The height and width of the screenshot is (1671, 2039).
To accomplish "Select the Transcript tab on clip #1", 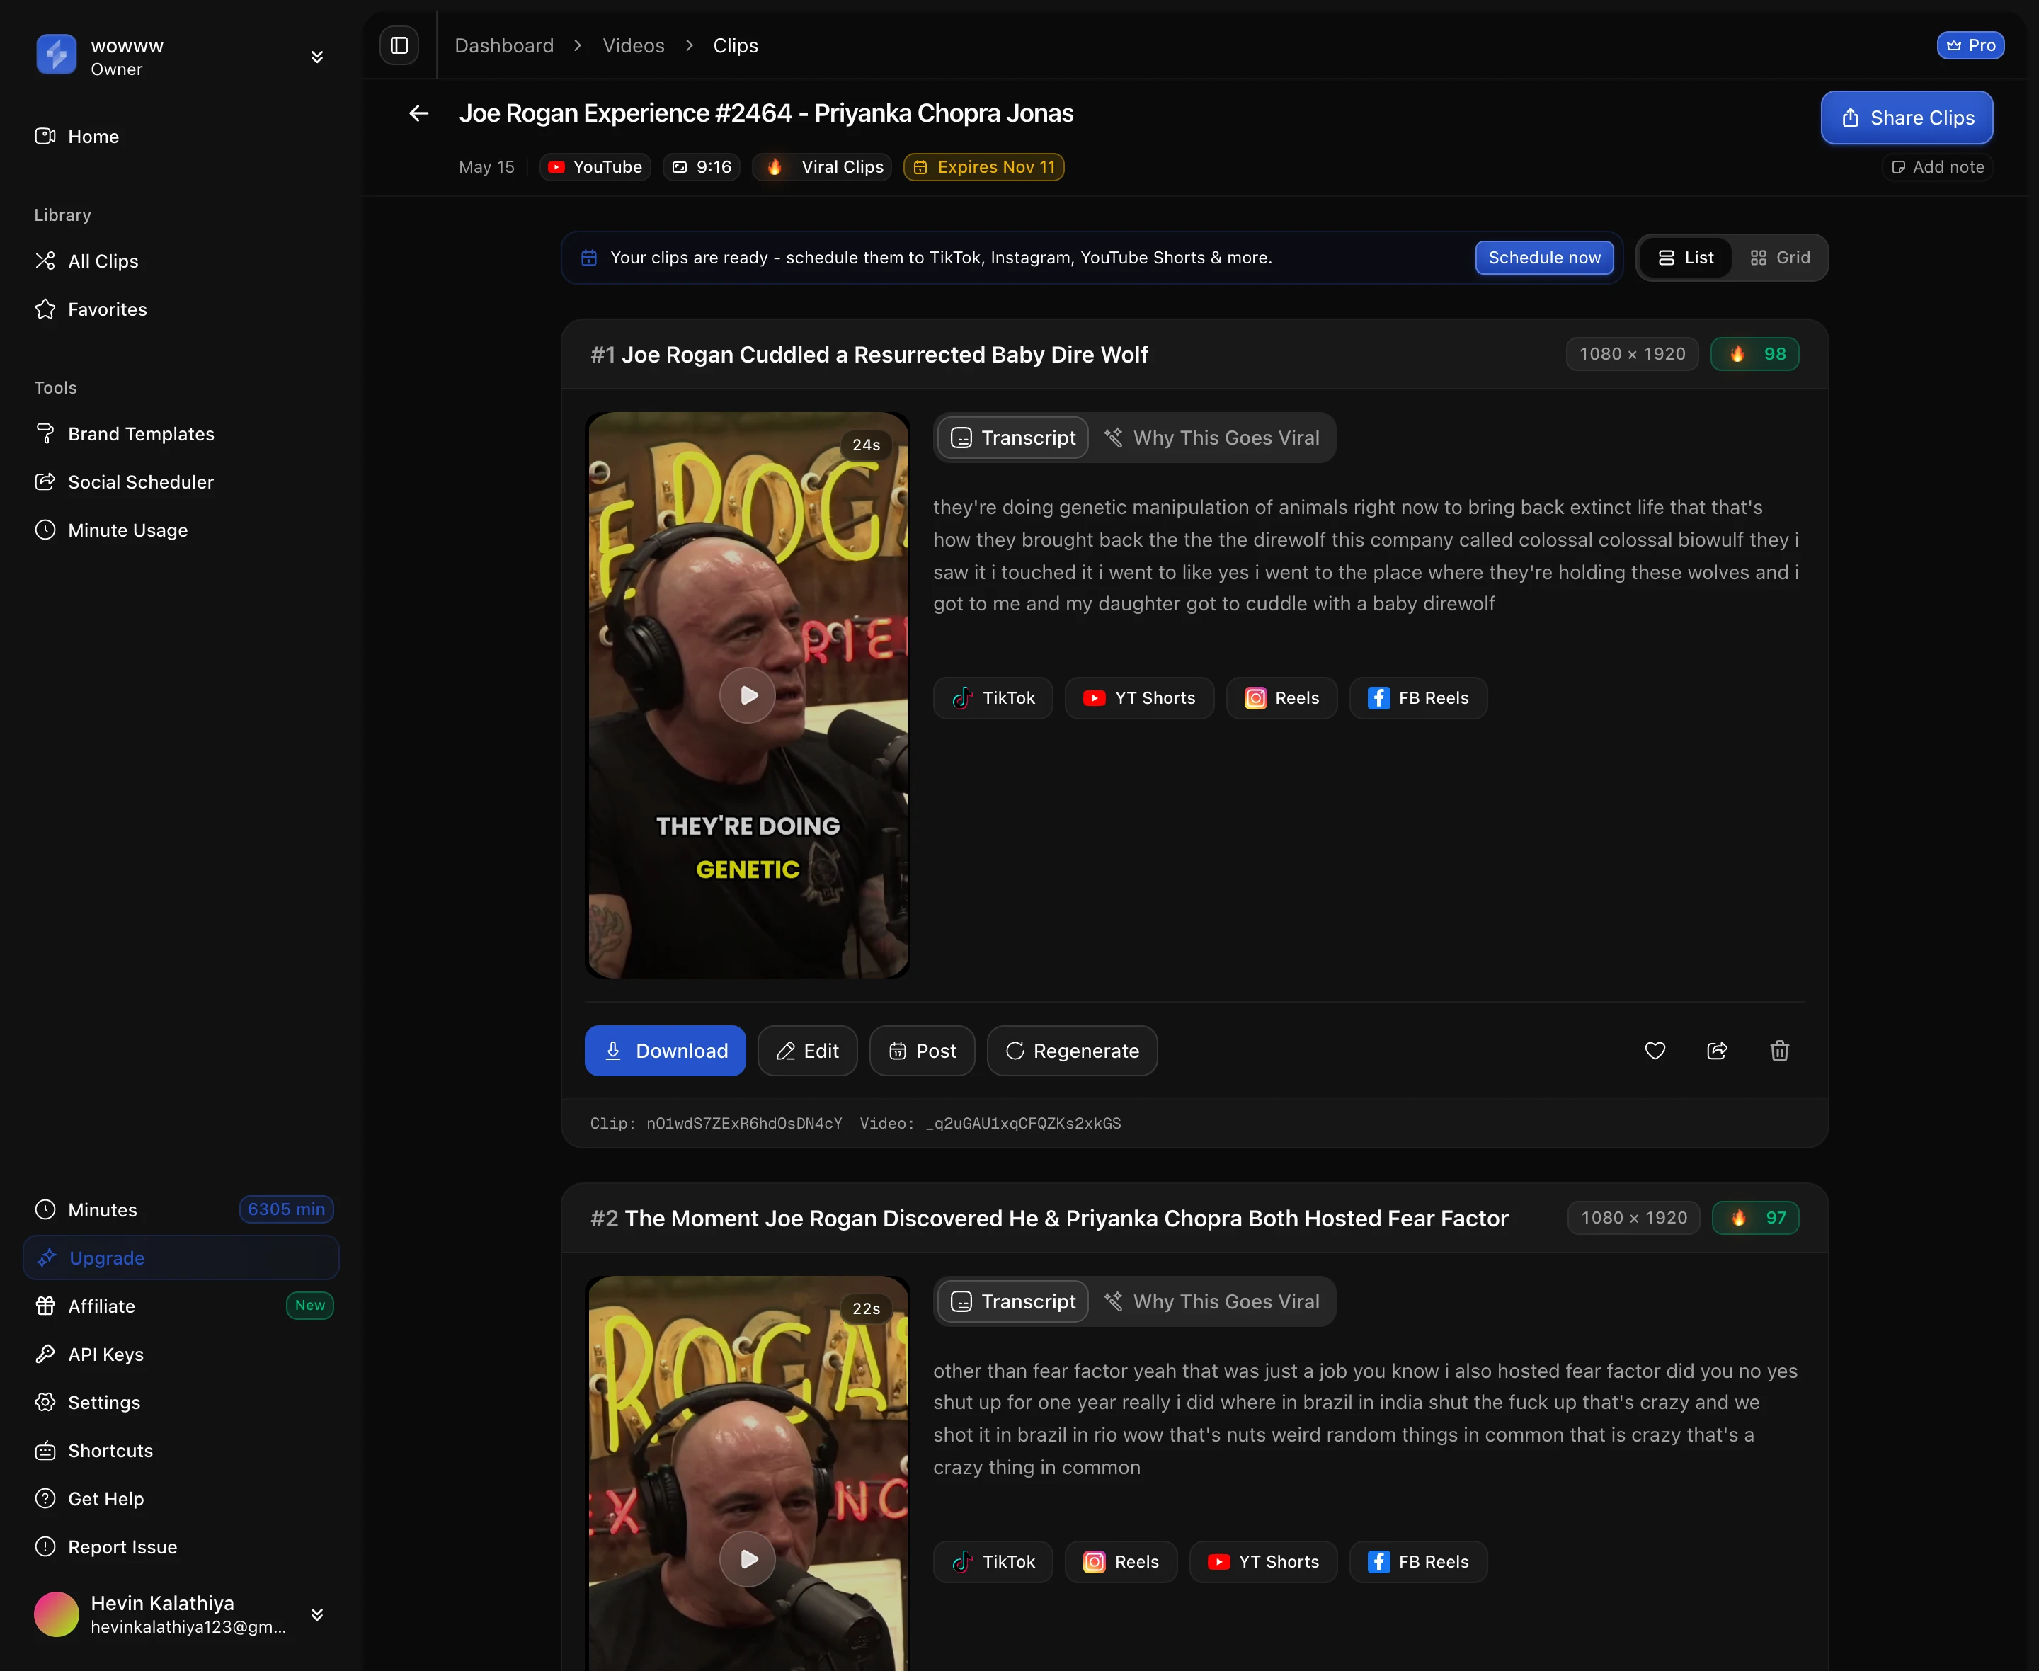I will click(x=1012, y=437).
